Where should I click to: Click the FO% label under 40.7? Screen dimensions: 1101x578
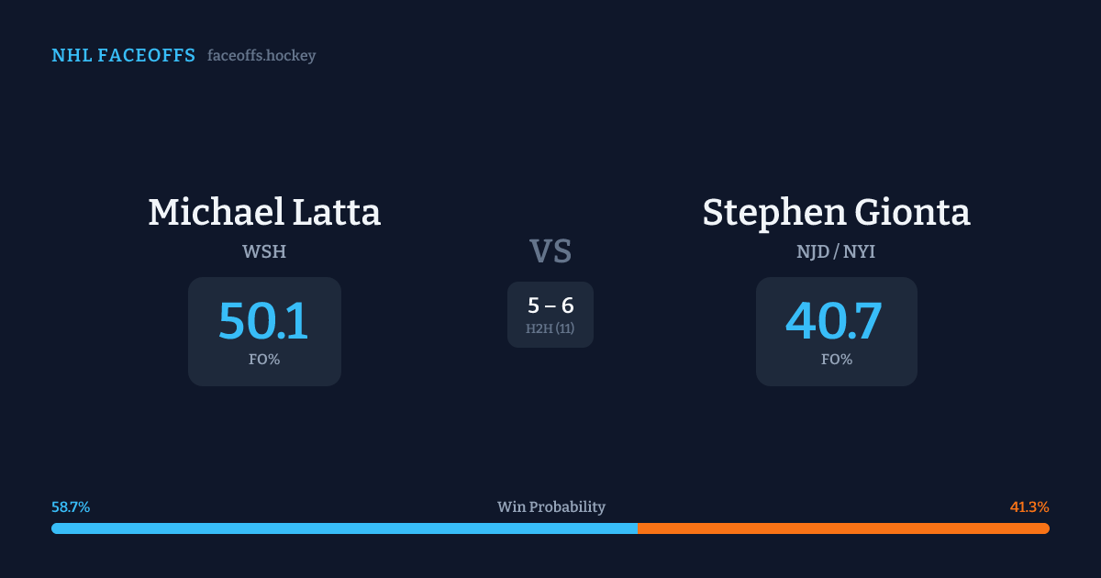(836, 360)
